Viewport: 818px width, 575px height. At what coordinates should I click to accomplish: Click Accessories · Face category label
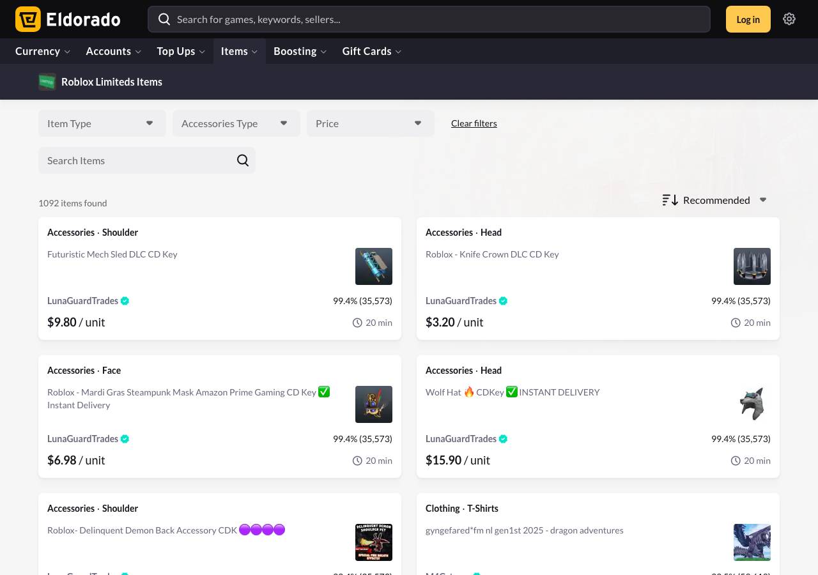click(84, 371)
